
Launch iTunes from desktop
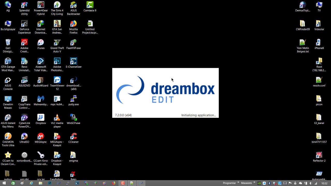click(x=41, y=44)
